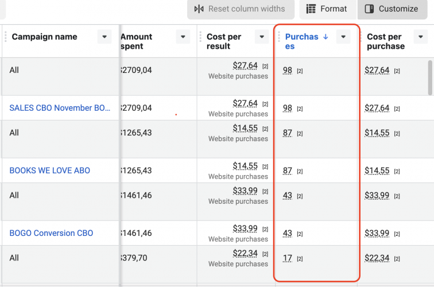The height and width of the screenshot is (287, 434).
Task: Click cost per purchase $14,55 in BOOKS WE LOVE row
Action: [377, 170]
